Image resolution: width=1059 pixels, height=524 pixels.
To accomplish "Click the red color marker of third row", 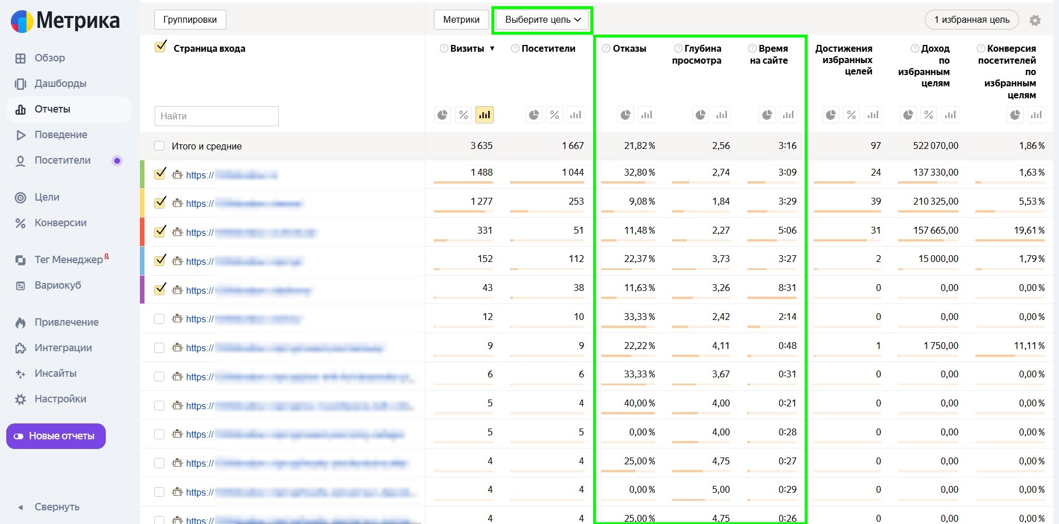I will (142, 232).
